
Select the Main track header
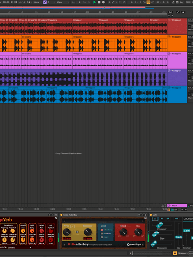pos(177,205)
